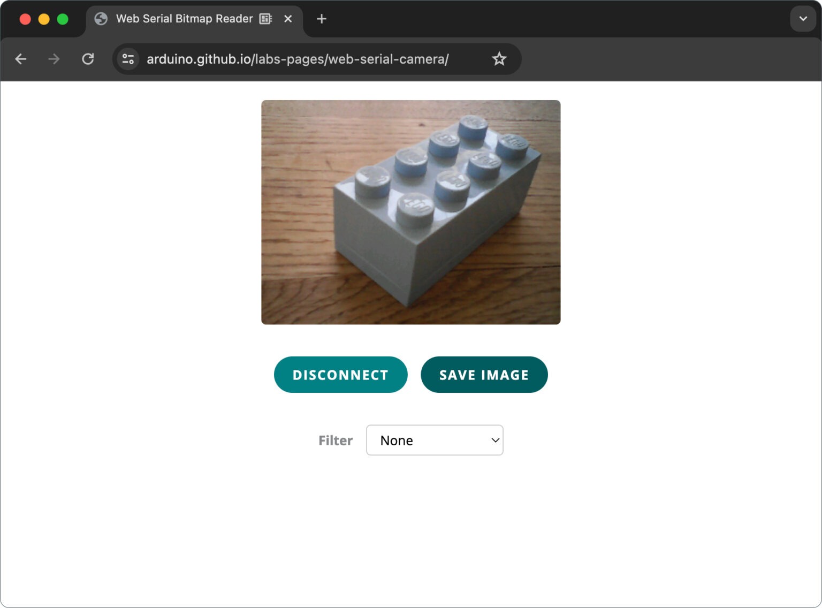Click the reload page icon
This screenshot has height=608, width=822.
pyautogui.click(x=88, y=59)
